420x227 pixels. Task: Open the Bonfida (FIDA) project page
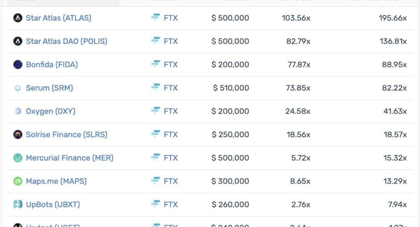[x=52, y=65]
